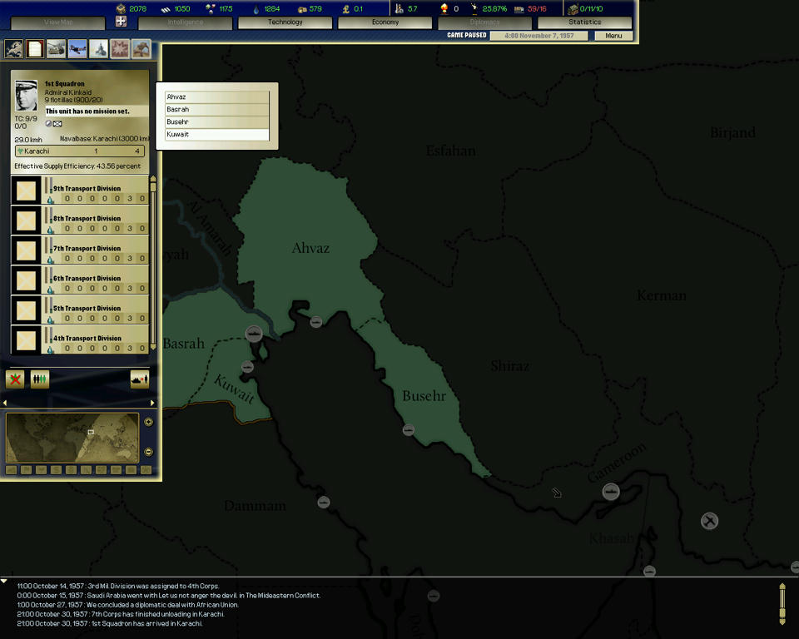Screen dimensions: 799x639
Task: Click the Europe map mode icon
Action: [x=13, y=49]
